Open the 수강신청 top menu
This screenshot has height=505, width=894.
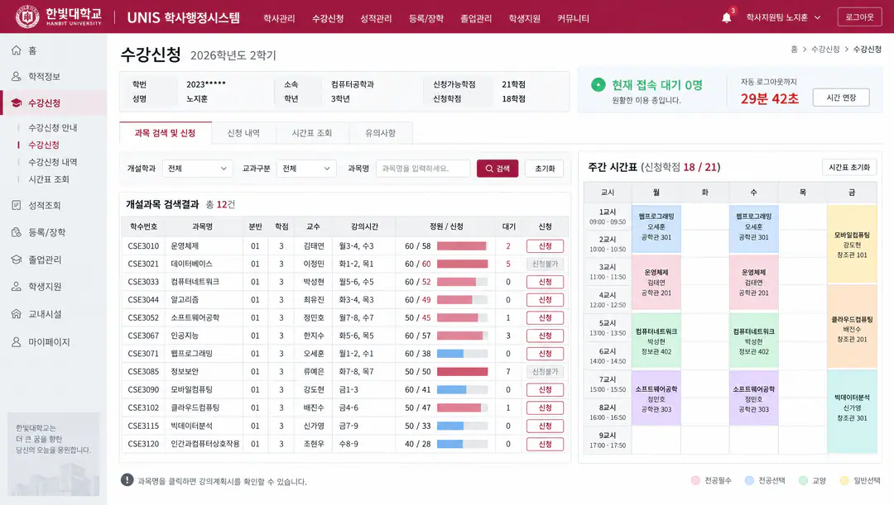(328, 18)
